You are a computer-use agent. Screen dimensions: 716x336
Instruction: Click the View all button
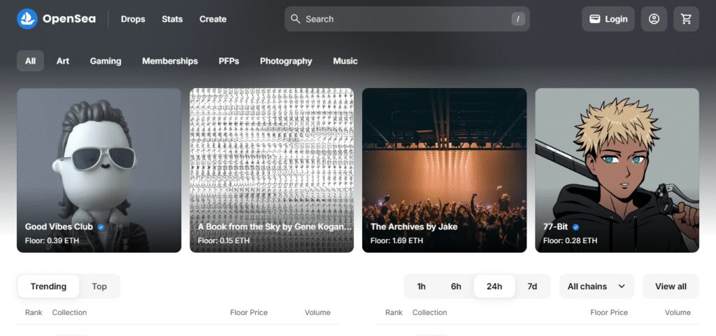click(671, 286)
